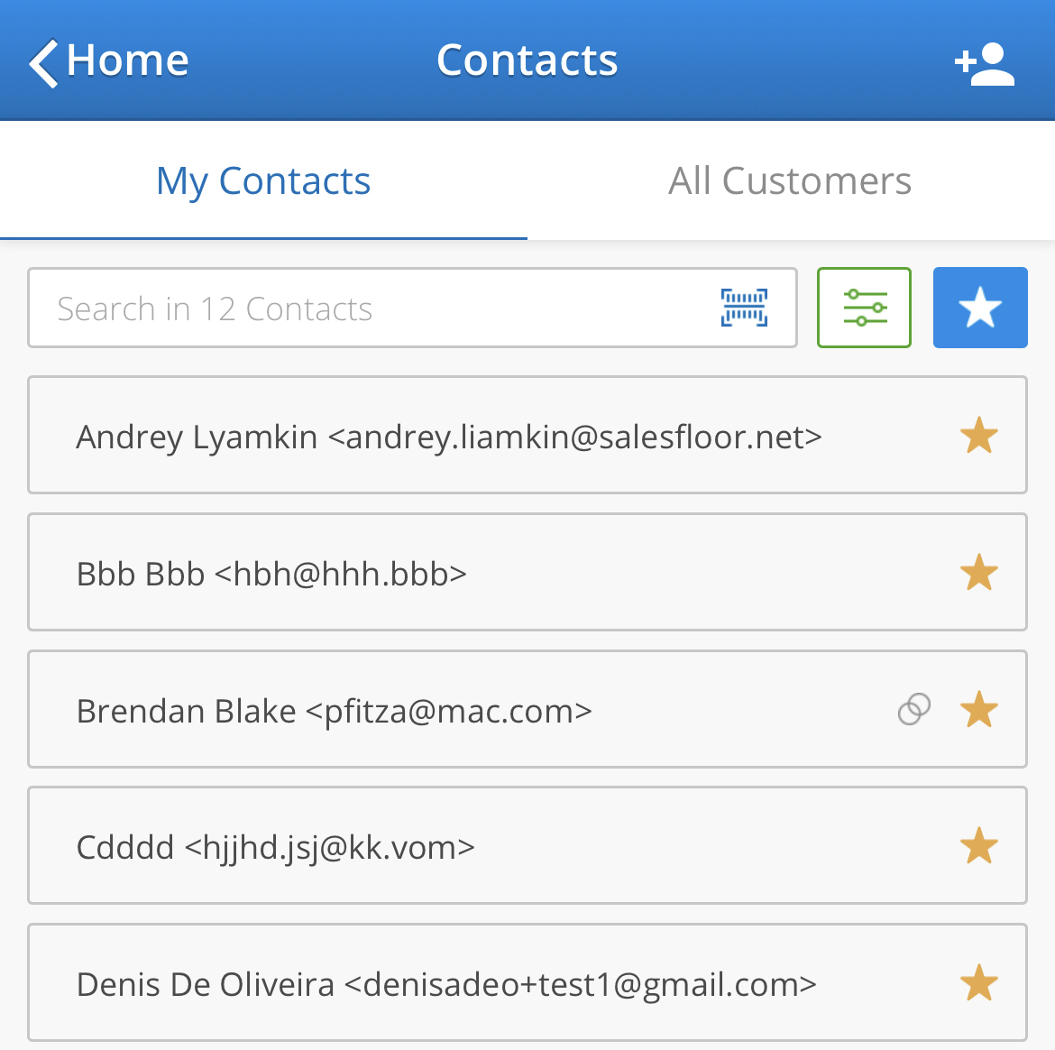Select Brendan Blake's contact row
Screen dimensions: 1055x1050
tap(335, 711)
